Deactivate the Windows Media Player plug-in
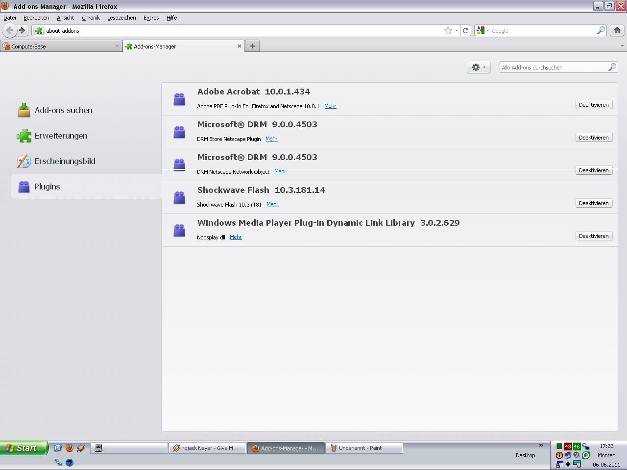Image resolution: width=627 pixels, height=470 pixels. coord(594,236)
